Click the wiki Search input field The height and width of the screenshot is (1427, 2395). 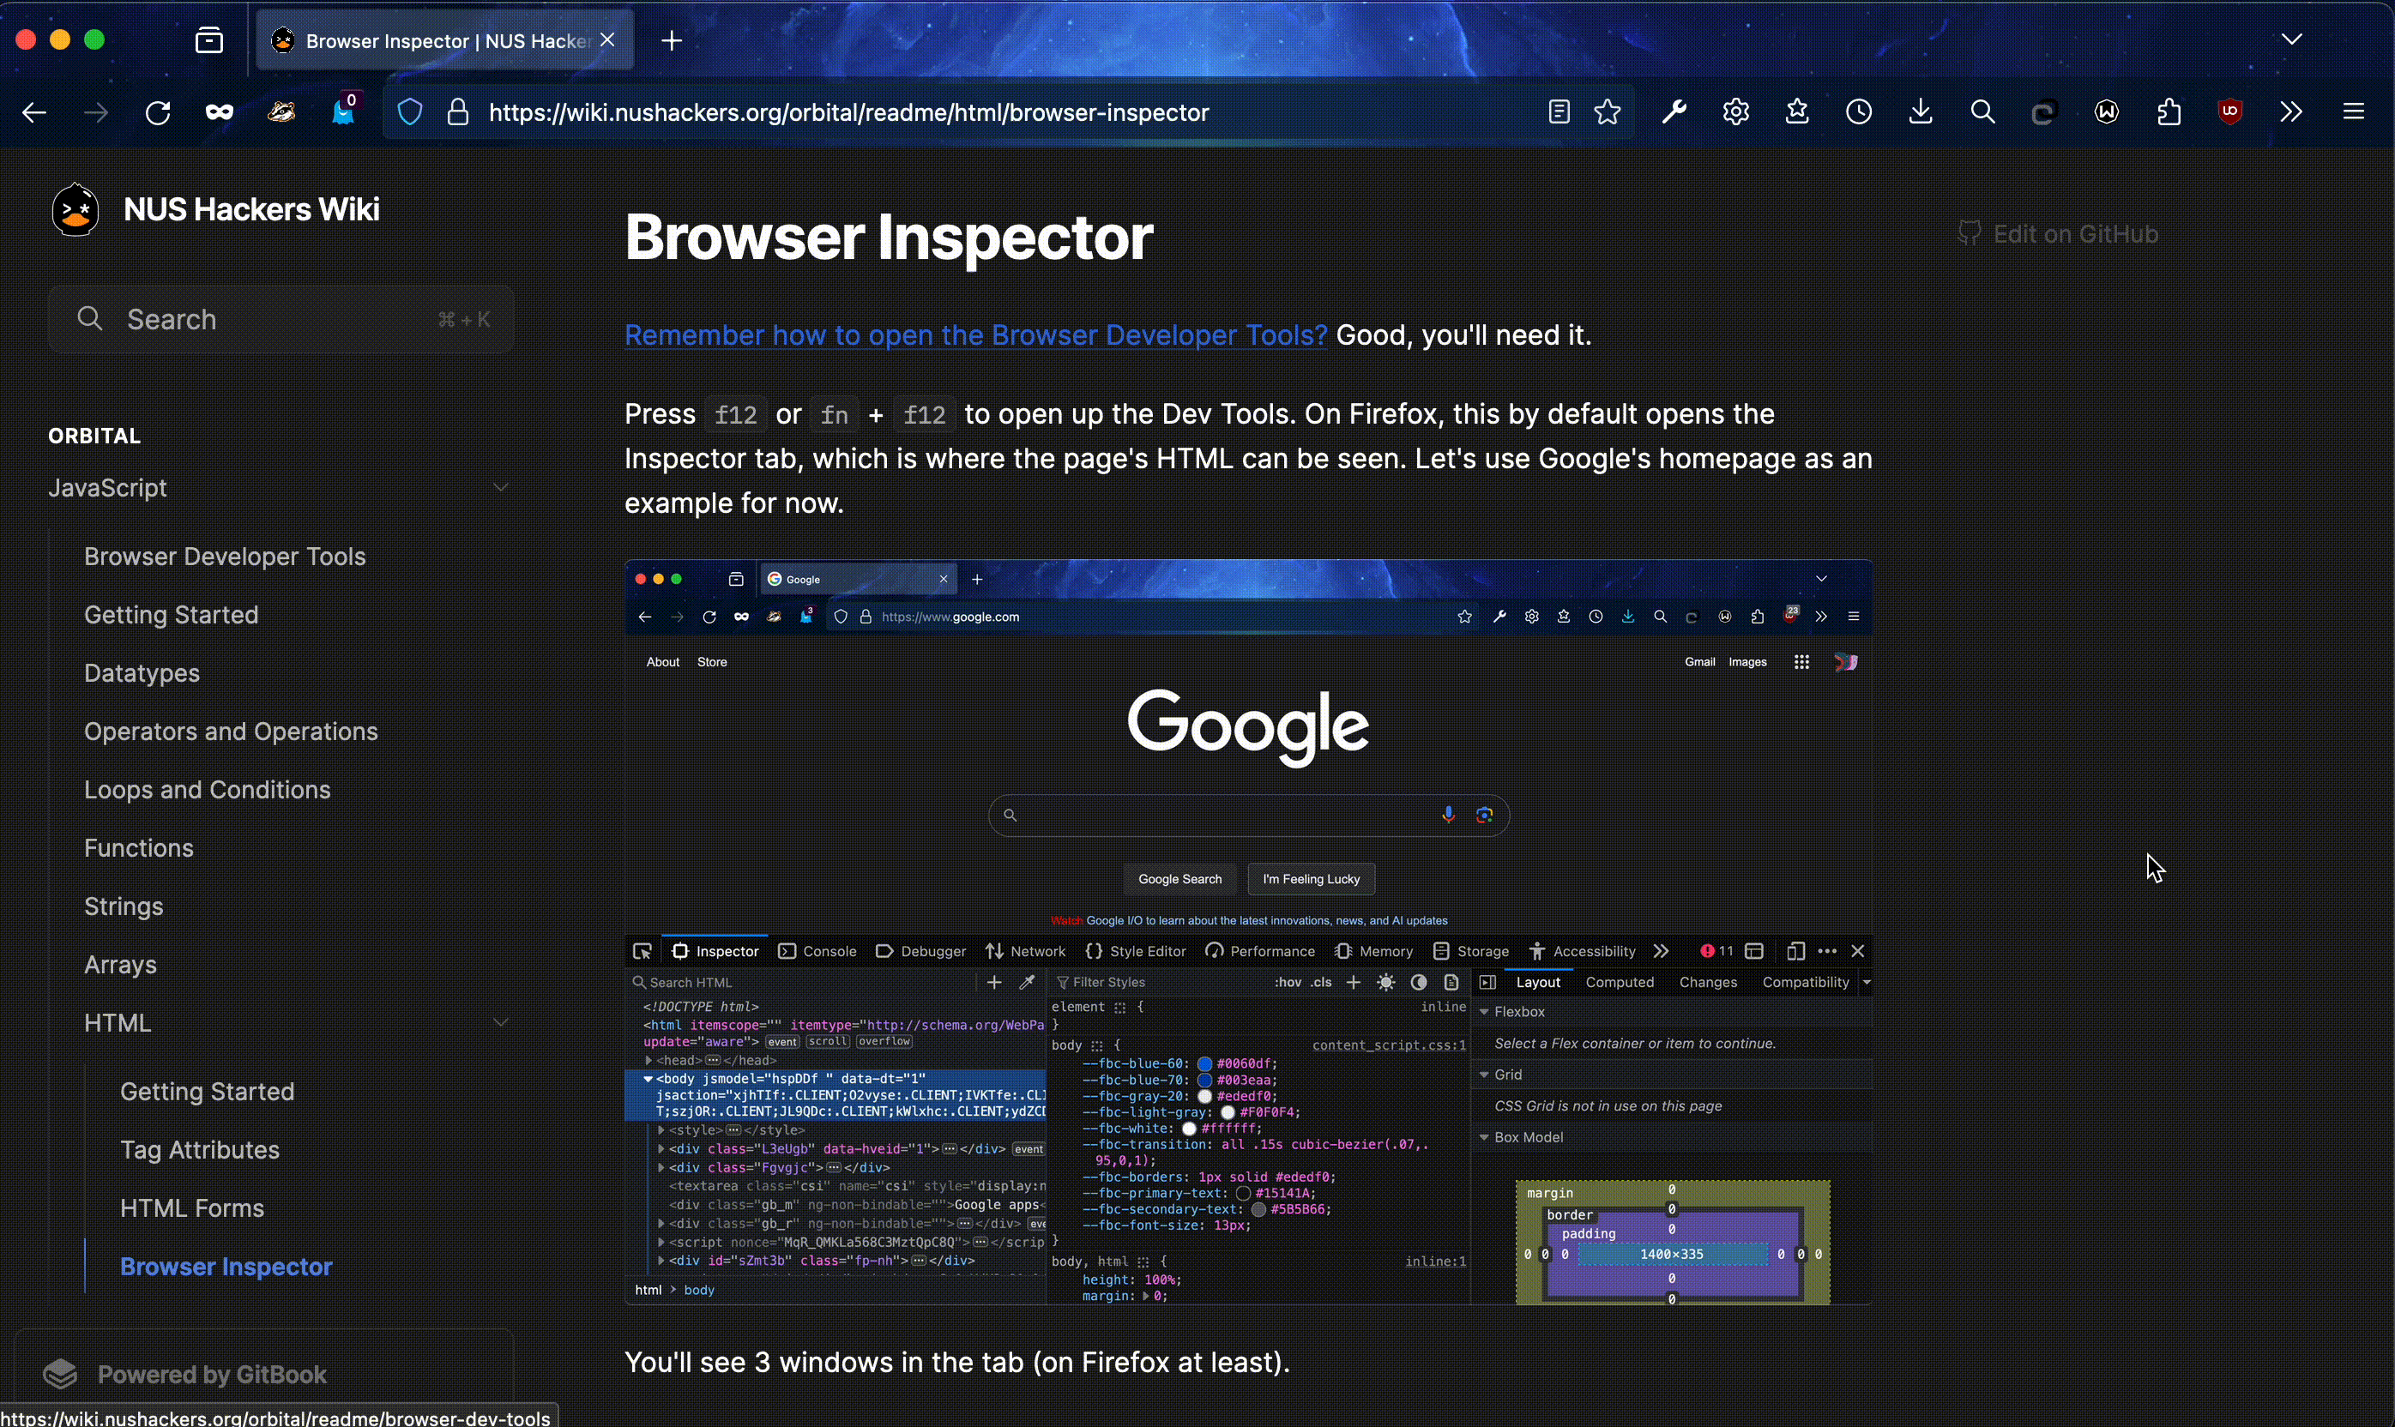(x=281, y=319)
